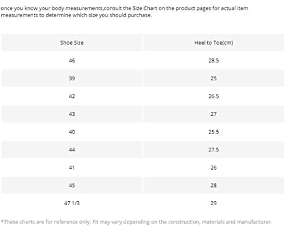Select shoe size 45 cell
Viewport: 287px width, 227px height.
[72, 185]
